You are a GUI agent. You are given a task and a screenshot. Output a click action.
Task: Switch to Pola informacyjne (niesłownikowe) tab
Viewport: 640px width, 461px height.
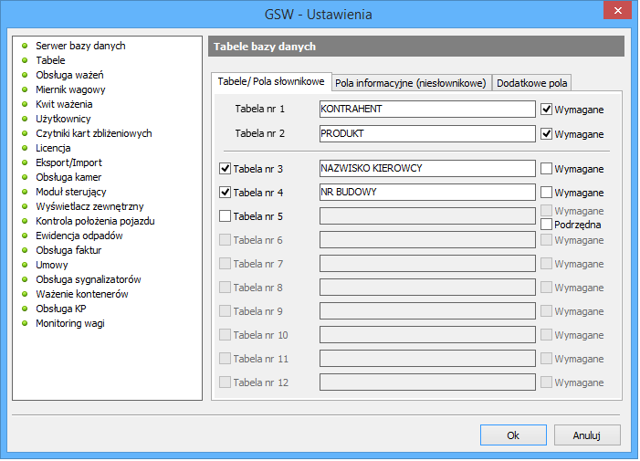pyautogui.click(x=410, y=83)
